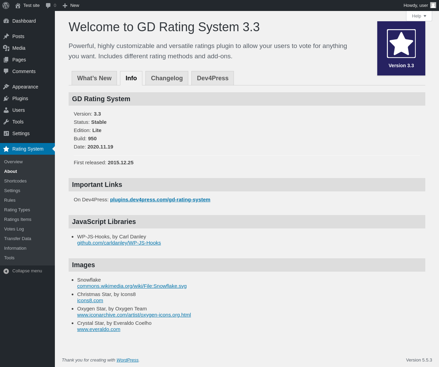Click the Tools wrench icon

tap(6, 122)
